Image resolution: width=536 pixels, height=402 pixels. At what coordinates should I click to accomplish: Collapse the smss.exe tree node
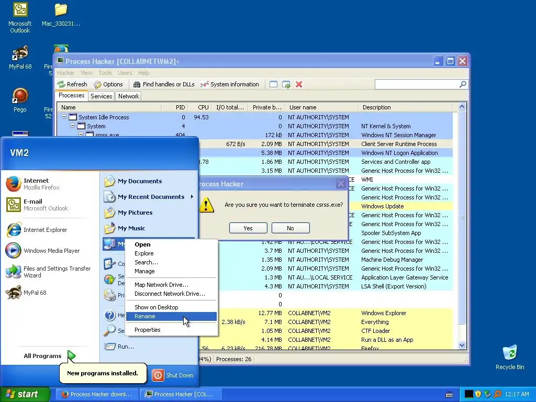(81, 135)
